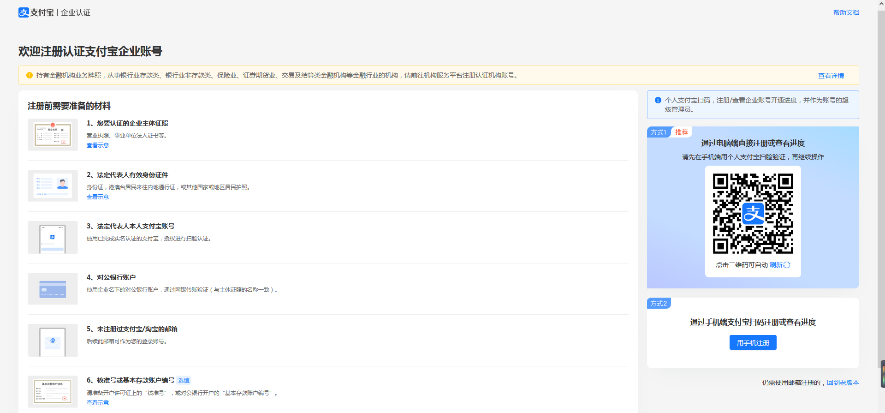View 查看示意 for legal representative ID
Viewport: 885px width, 413px height.
(x=98, y=197)
